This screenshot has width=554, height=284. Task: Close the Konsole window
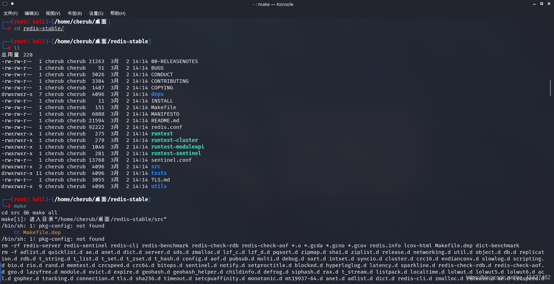click(549, 4)
